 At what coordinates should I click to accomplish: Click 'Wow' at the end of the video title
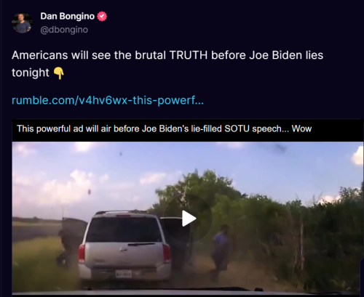pyautogui.click(x=301, y=129)
